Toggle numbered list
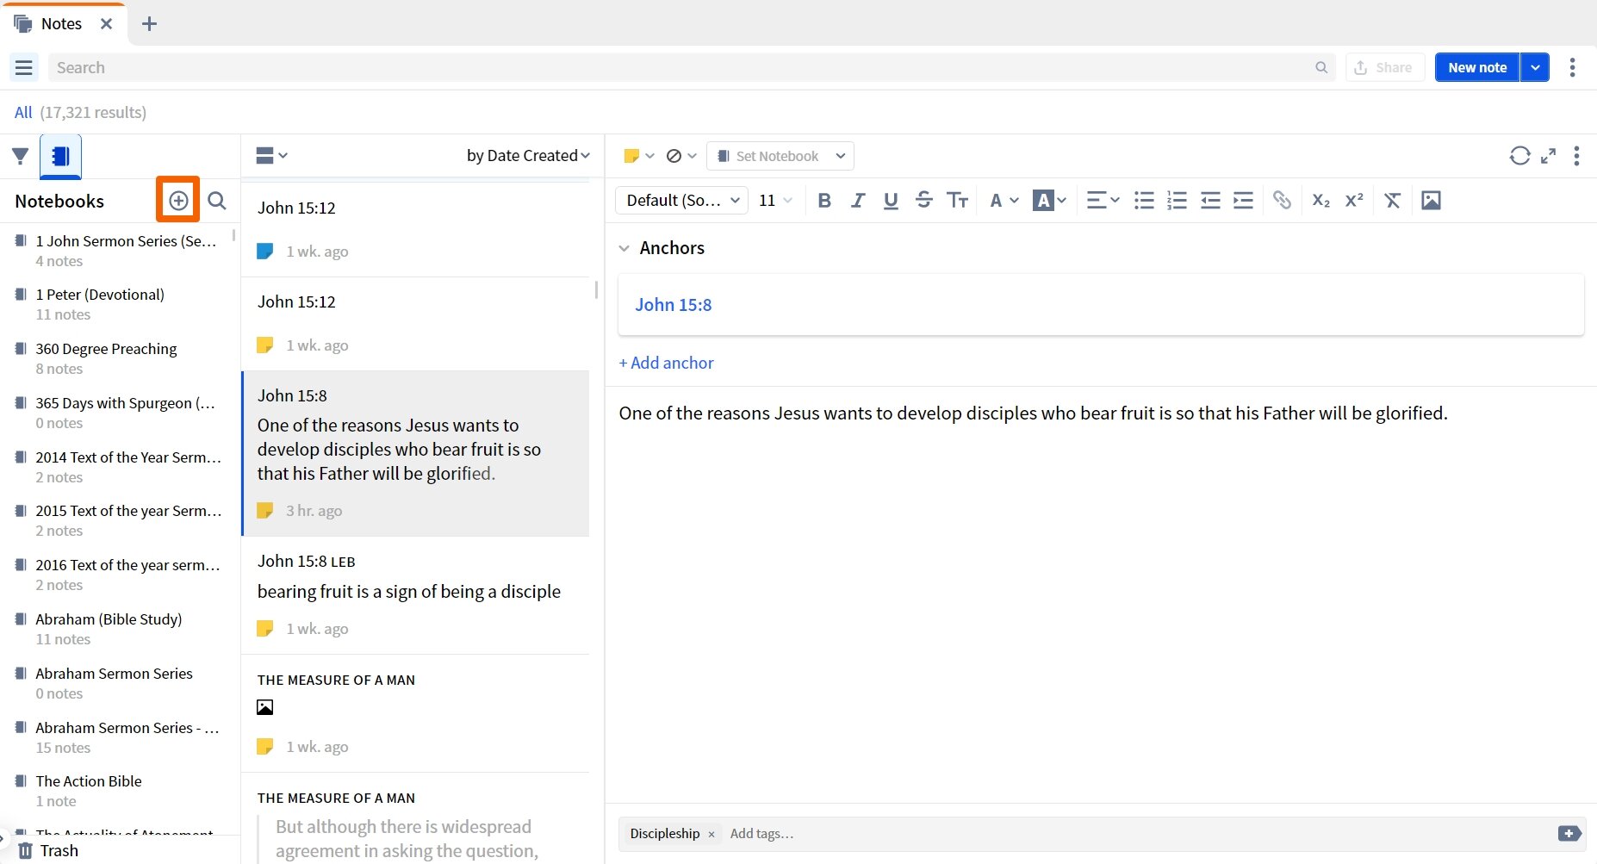The width and height of the screenshot is (1597, 864). click(1177, 201)
